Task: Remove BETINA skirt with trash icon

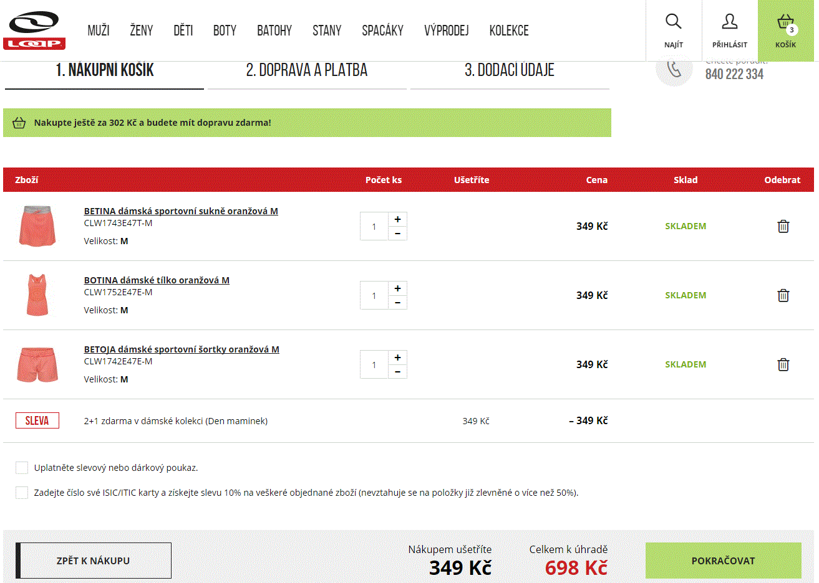Action: tap(783, 226)
